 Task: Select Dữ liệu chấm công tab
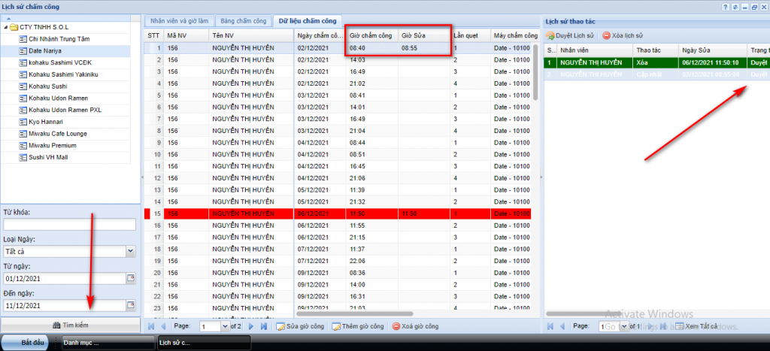pyautogui.click(x=308, y=20)
